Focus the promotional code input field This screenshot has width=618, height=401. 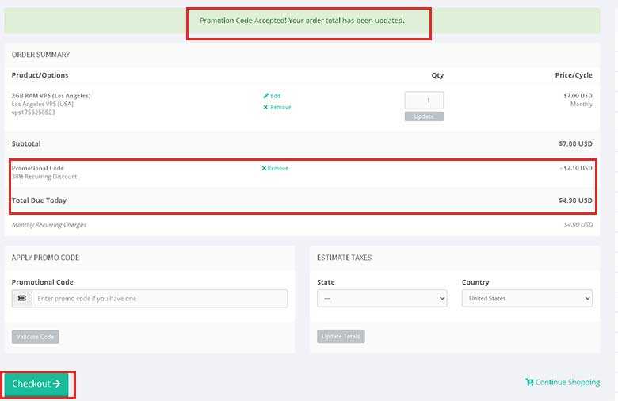[x=159, y=299]
